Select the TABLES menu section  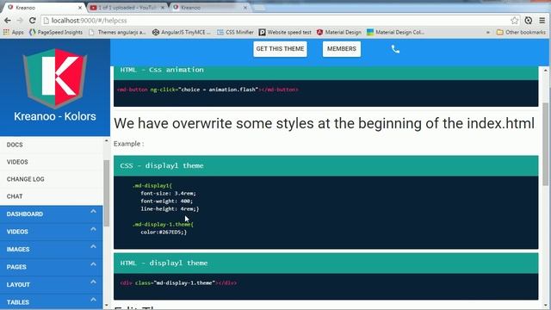tap(52, 301)
